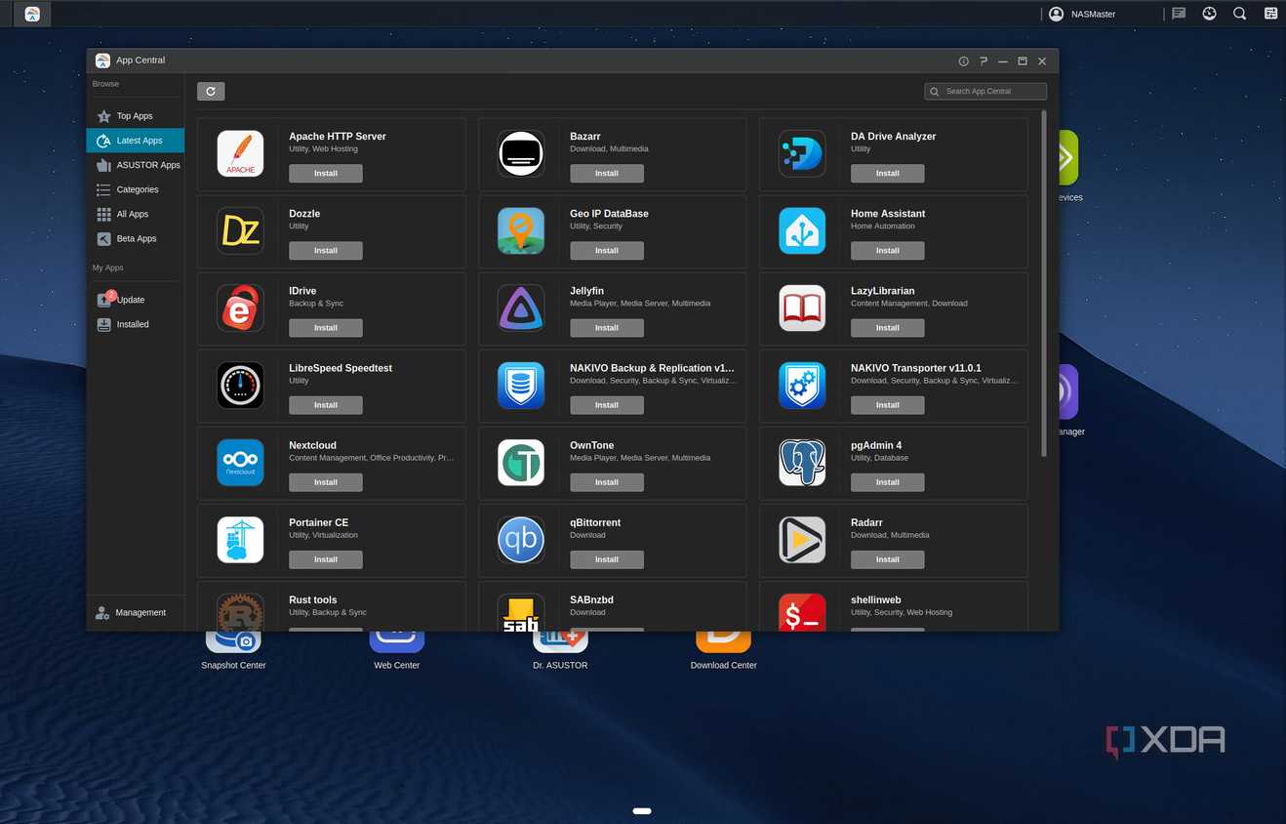
Task: Show All Apps list
Action: point(135,214)
